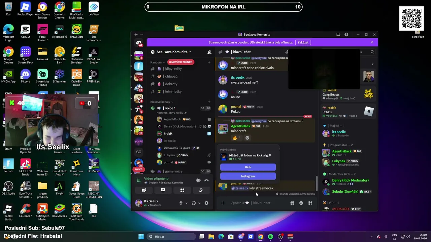This screenshot has width=431, height=242.
Task: Click the Kick button in the popup
Action: 248,167
